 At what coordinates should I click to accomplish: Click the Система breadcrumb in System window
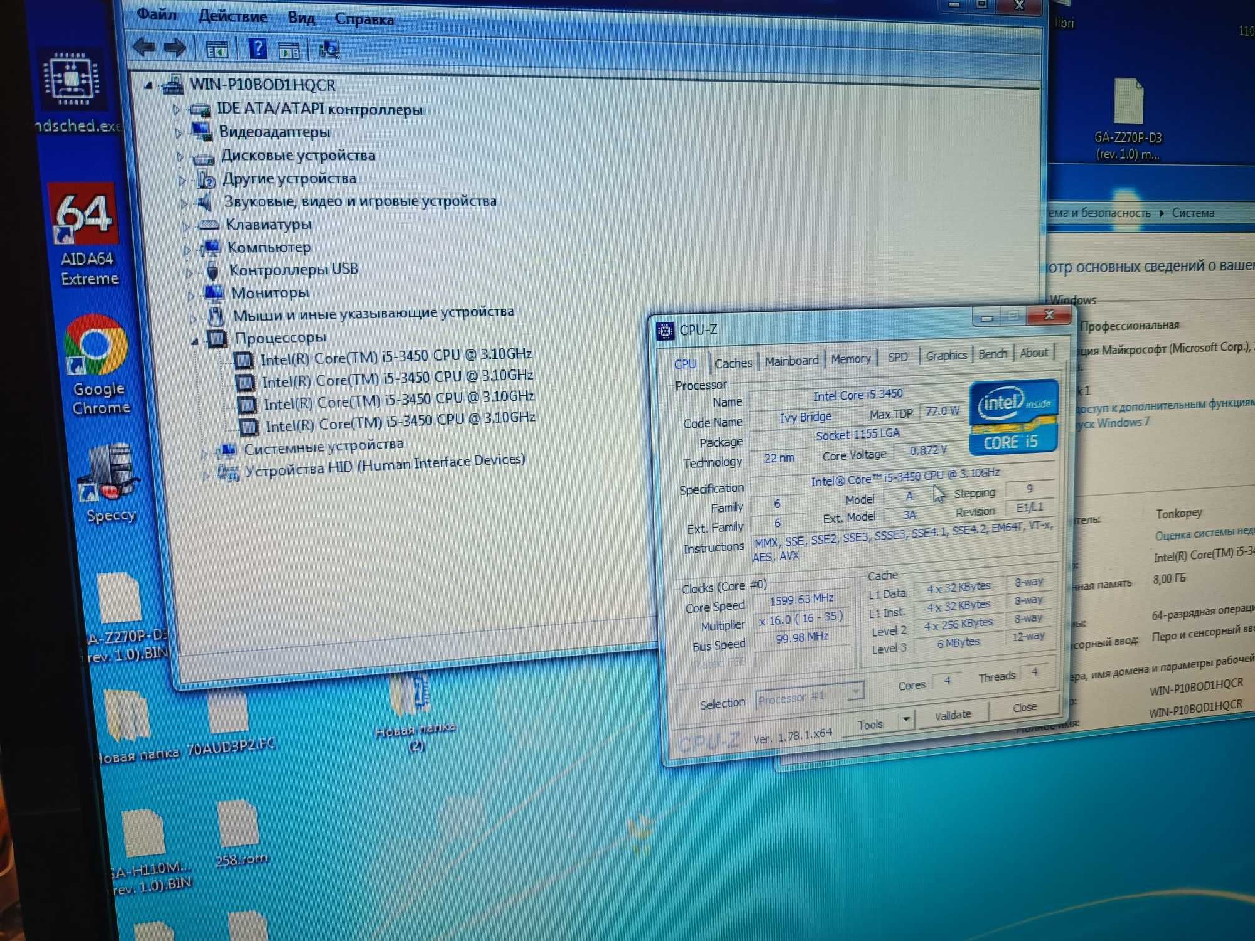point(1193,213)
